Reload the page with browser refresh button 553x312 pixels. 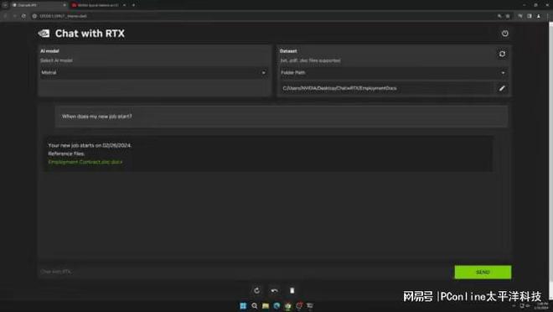(x=23, y=16)
